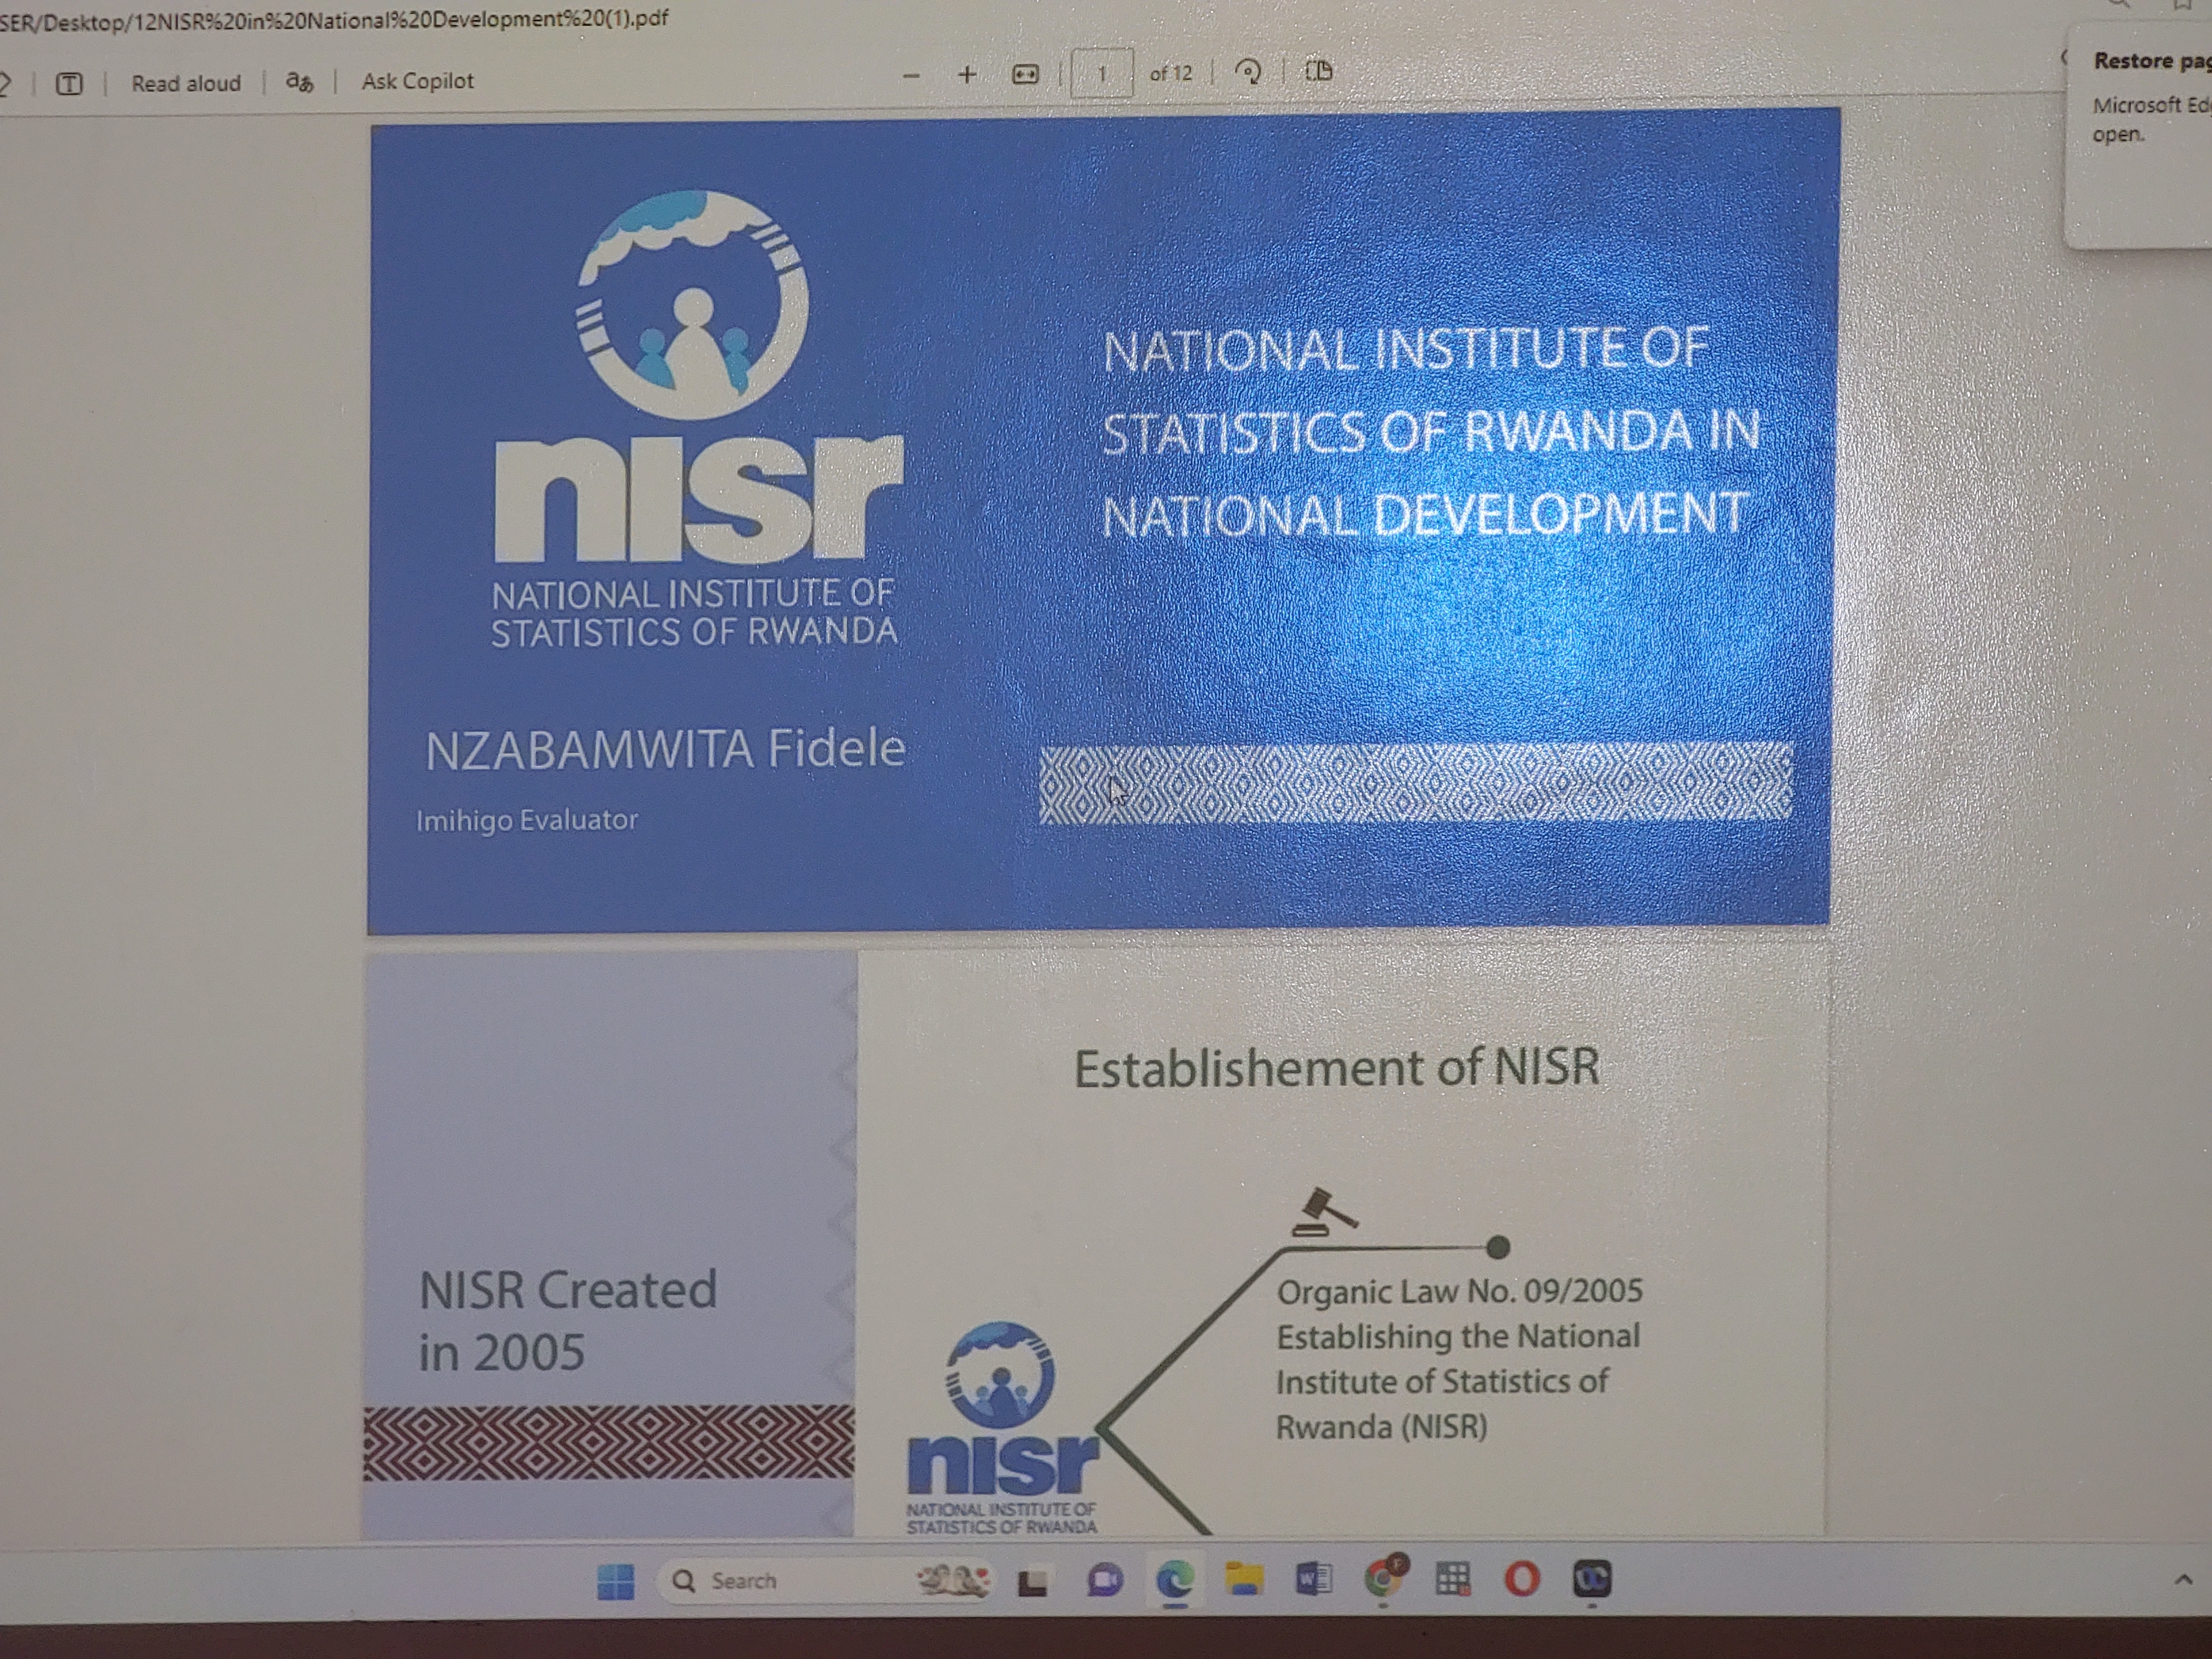2212x1659 pixels.
Task: Rotate the PDF page
Action: [1248, 72]
